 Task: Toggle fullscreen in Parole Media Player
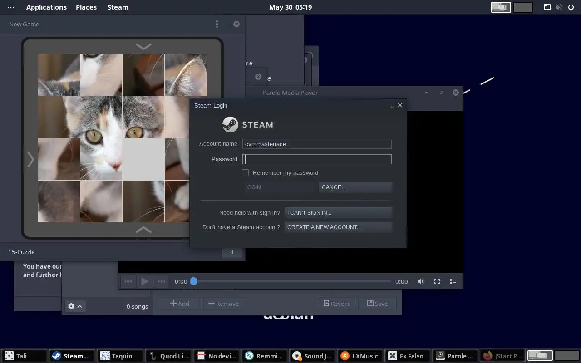[x=437, y=281]
